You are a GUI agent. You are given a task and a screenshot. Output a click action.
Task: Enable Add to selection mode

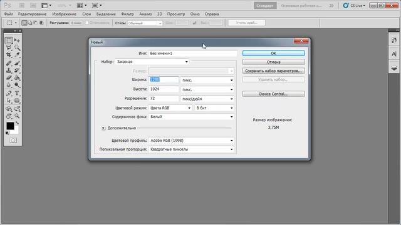[30, 23]
